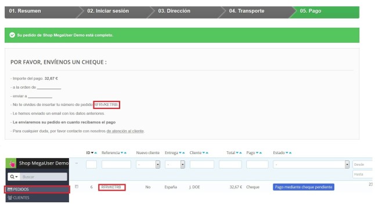375x212 pixels.
Task: Open the Entrega filter dropdown
Action: pos(175,165)
